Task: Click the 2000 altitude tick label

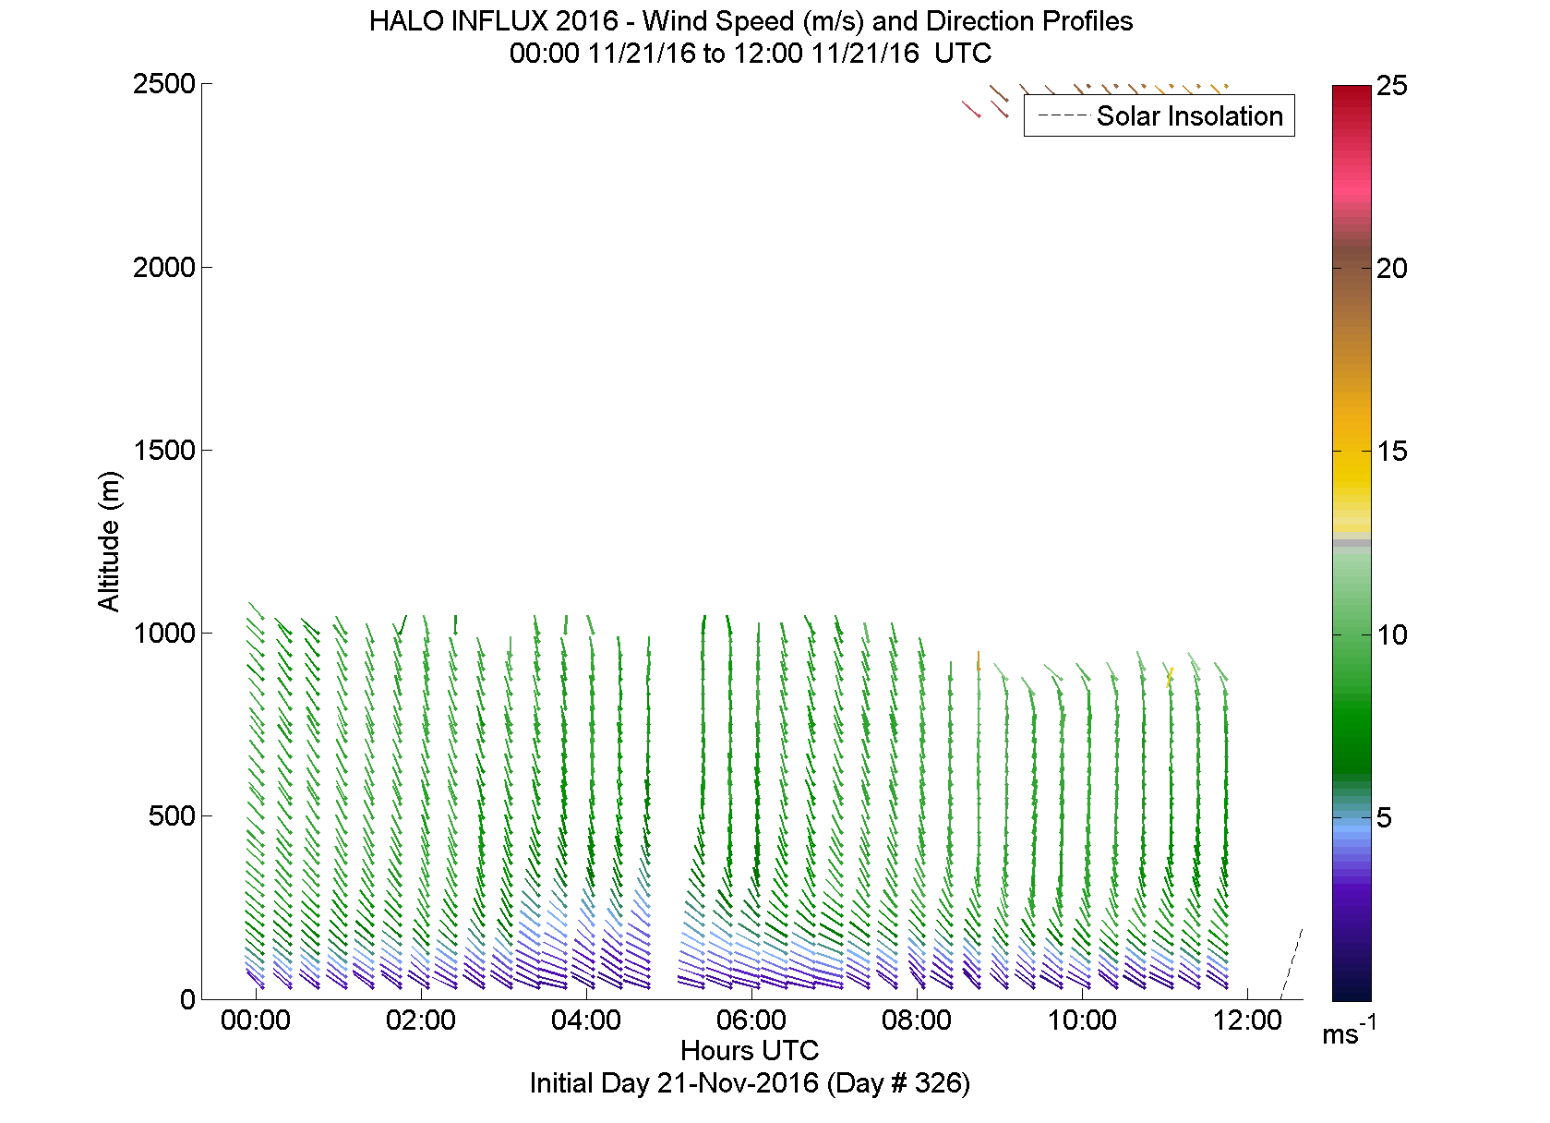Action: pyautogui.click(x=164, y=268)
